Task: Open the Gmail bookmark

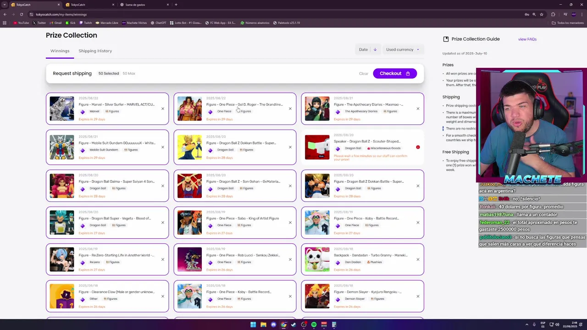Action: tap(56, 22)
